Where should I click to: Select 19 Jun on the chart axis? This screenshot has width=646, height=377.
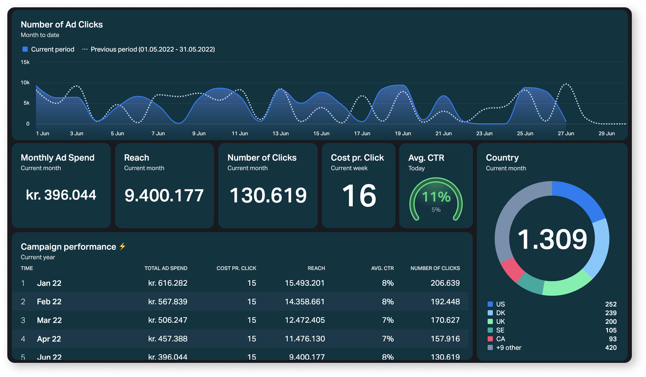pos(403,133)
